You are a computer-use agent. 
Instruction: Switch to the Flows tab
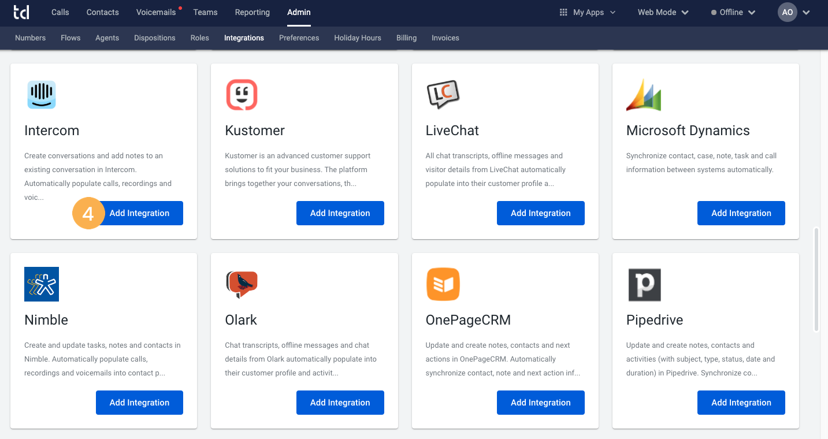coord(70,38)
